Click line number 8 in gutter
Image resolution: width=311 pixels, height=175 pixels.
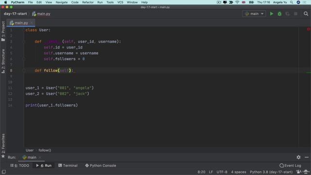tap(11, 70)
